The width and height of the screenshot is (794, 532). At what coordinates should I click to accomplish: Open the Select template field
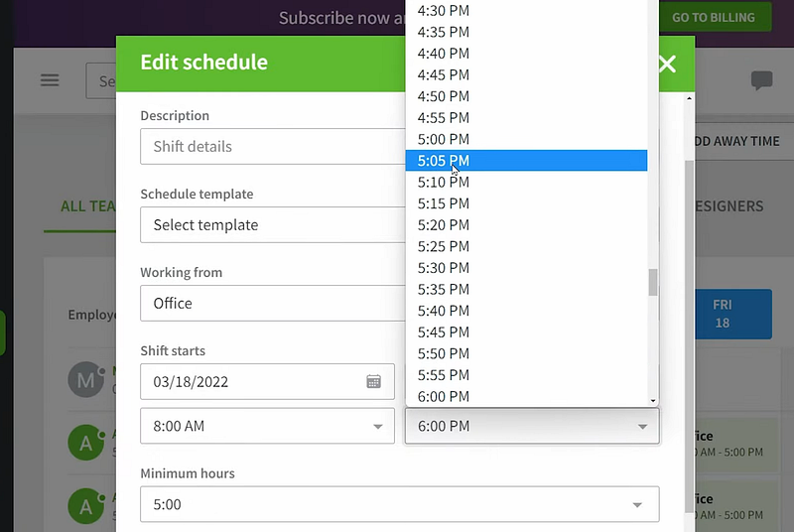(273, 225)
